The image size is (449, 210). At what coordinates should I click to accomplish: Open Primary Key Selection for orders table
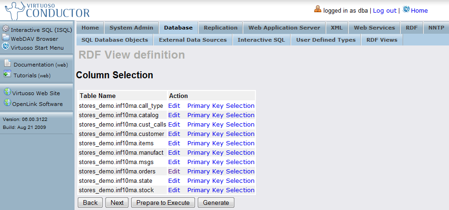pyautogui.click(x=221, y=171)
